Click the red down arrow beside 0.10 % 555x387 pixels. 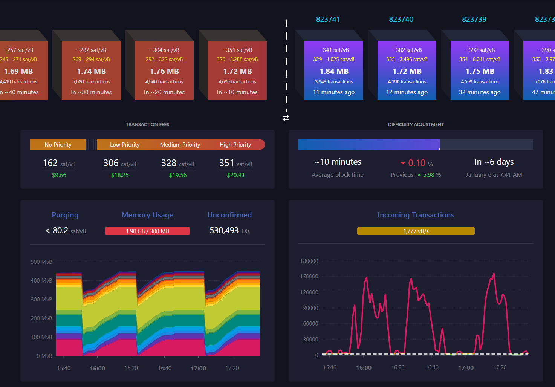coord(403,163)
